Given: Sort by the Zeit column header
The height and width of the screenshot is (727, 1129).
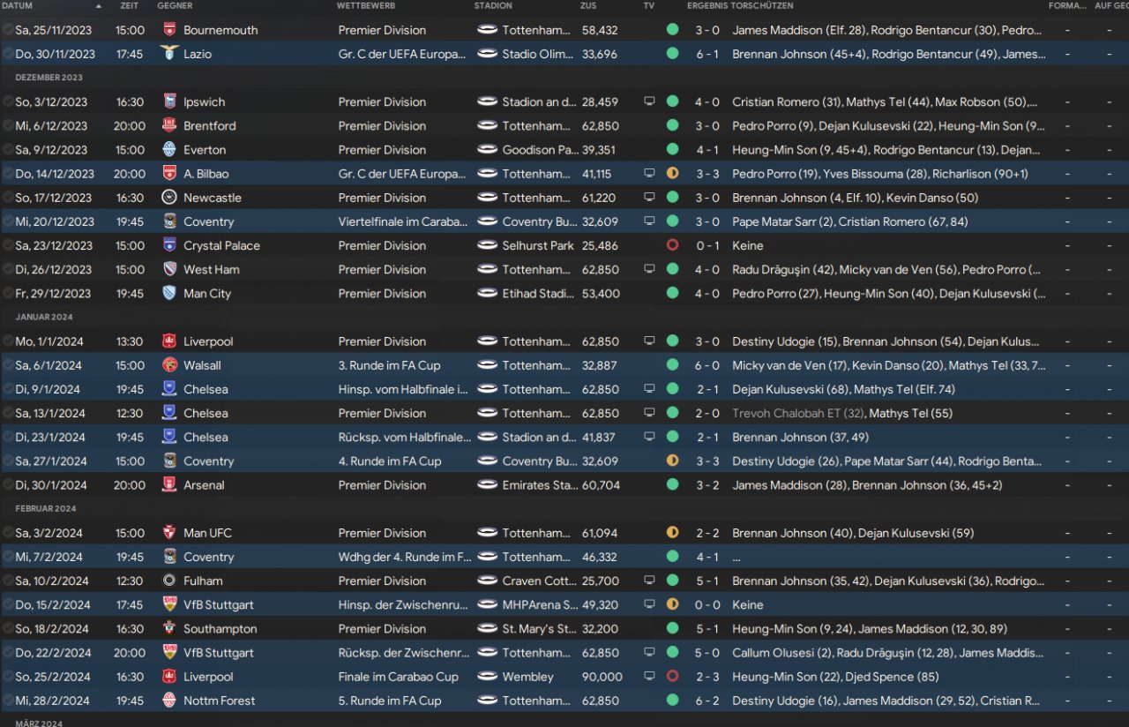Looking at the screenshot, I should point(130,6).
